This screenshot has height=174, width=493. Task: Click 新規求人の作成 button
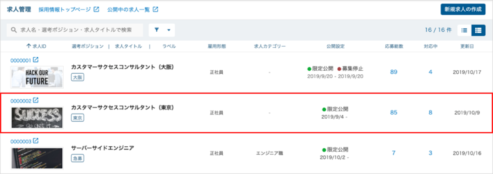[463, 9]
